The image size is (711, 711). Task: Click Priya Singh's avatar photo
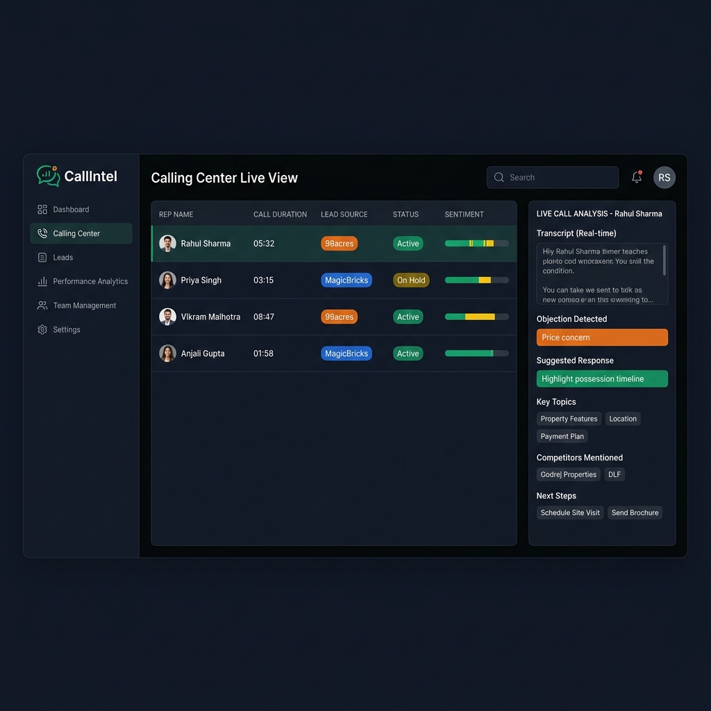coord(167,281)
